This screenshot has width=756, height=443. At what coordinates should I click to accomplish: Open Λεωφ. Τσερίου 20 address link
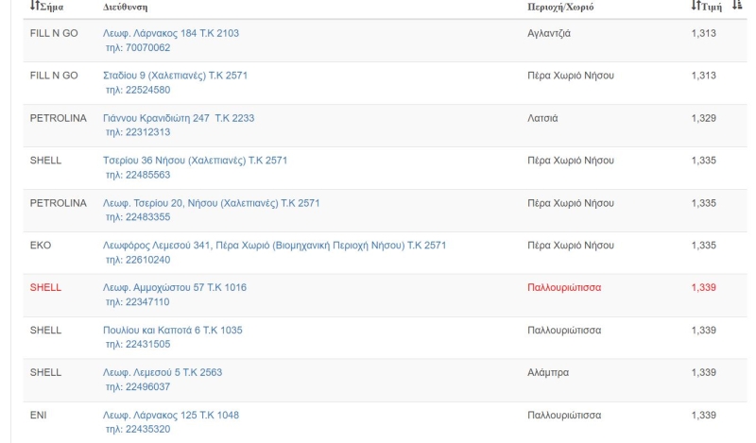(x=211, y=203)
